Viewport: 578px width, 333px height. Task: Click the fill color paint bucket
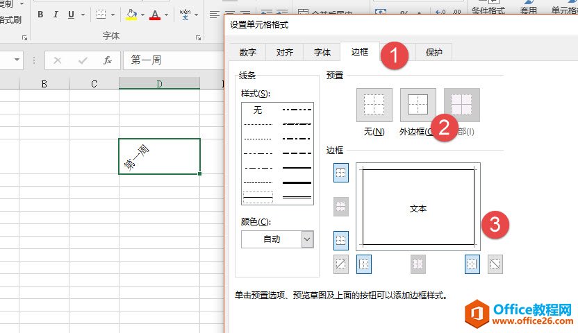pos(131,15)
